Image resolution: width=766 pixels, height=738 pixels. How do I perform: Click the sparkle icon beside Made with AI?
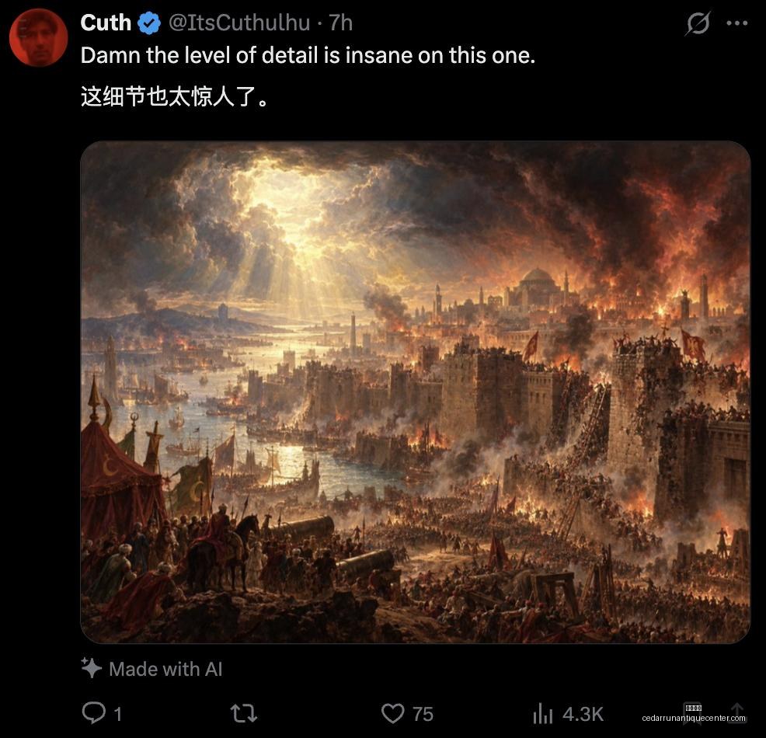click(92, 667)
